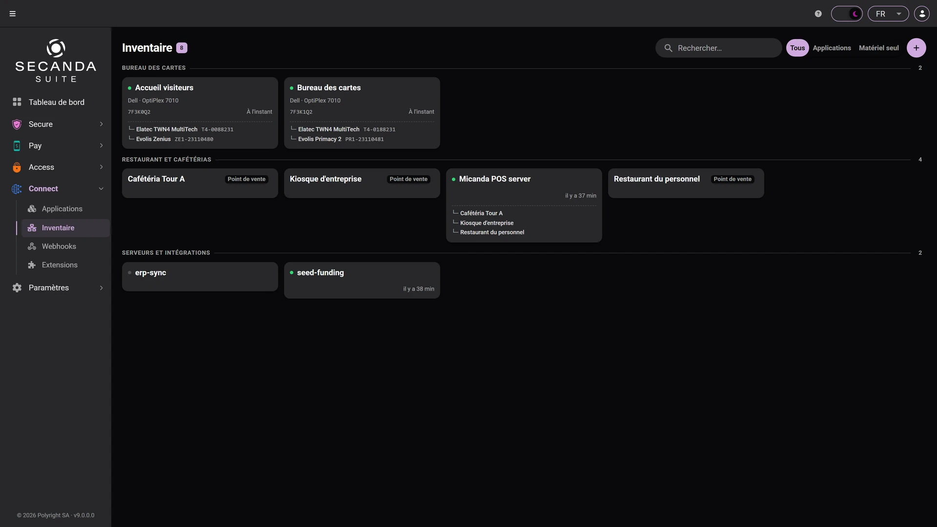Open the seed-funding card
This screenshot has width=937, height=527.
click(x=362, y=280)
